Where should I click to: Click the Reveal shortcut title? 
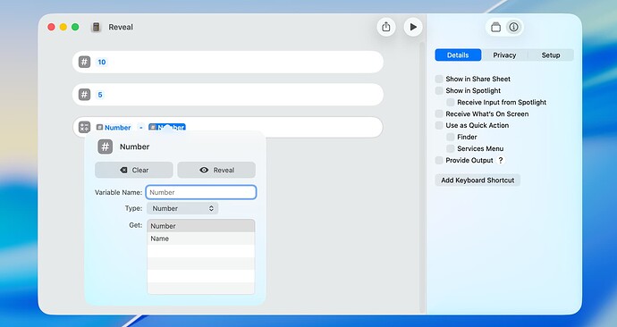coord(121,27)
